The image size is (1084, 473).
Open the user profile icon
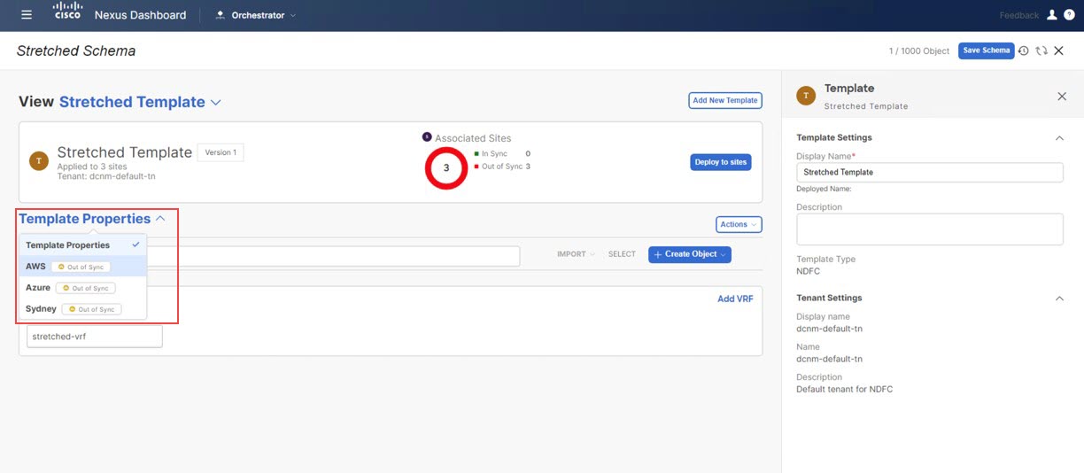pos(1052,15)
